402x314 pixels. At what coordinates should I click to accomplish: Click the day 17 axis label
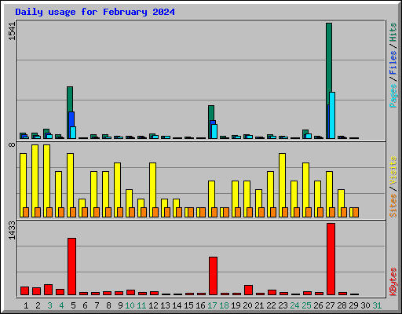click(x=212, y=305)
